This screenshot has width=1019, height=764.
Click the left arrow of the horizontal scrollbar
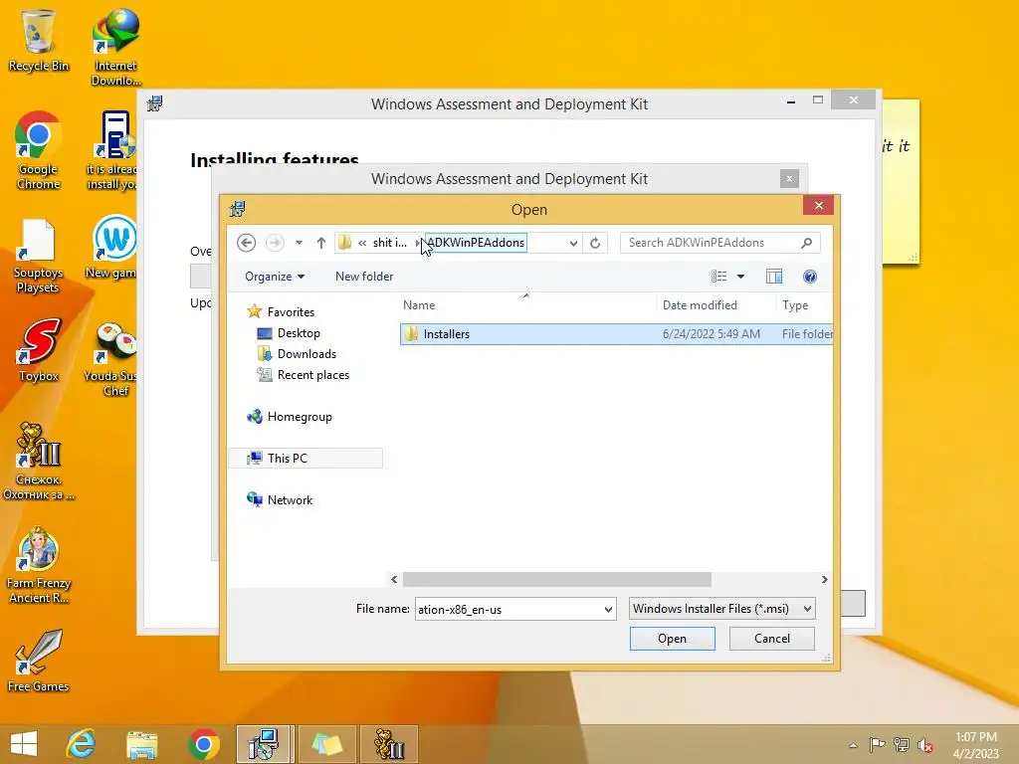394,579
